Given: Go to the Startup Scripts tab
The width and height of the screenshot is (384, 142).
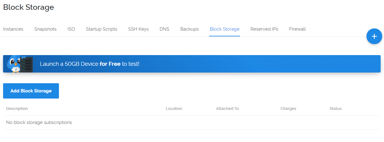Looking at the screenshot, I should click(102, 29).
